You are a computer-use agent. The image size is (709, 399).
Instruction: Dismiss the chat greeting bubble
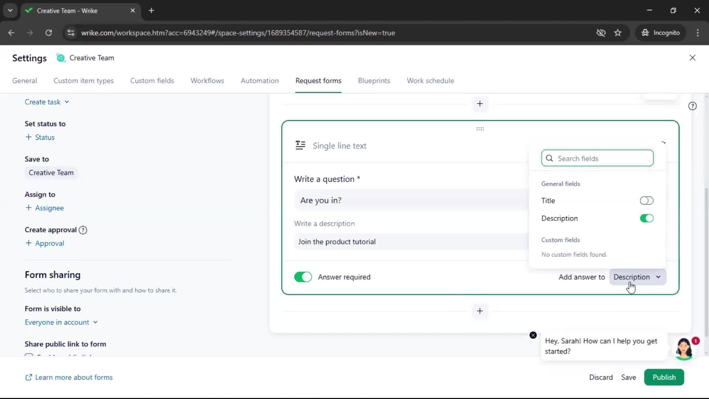tap(533, 335)
